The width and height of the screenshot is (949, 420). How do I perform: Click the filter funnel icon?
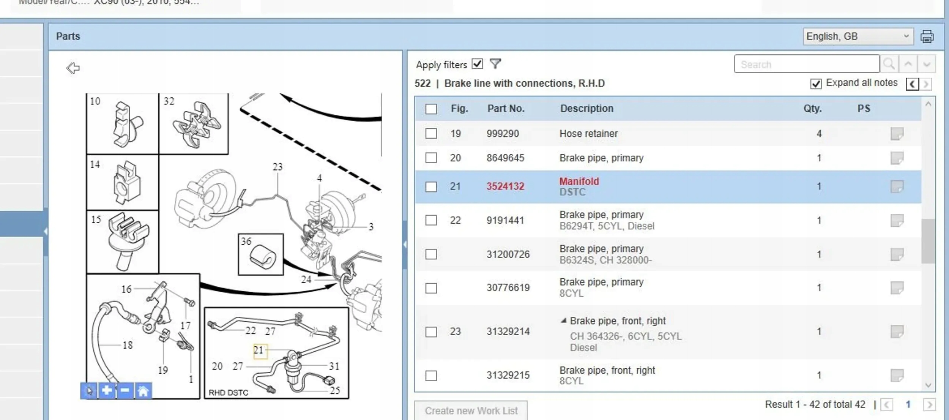point(495,64)
